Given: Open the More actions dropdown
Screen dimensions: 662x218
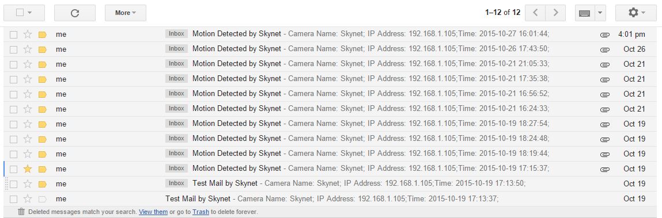Looking at the screenshot, I should coord(126,13).
